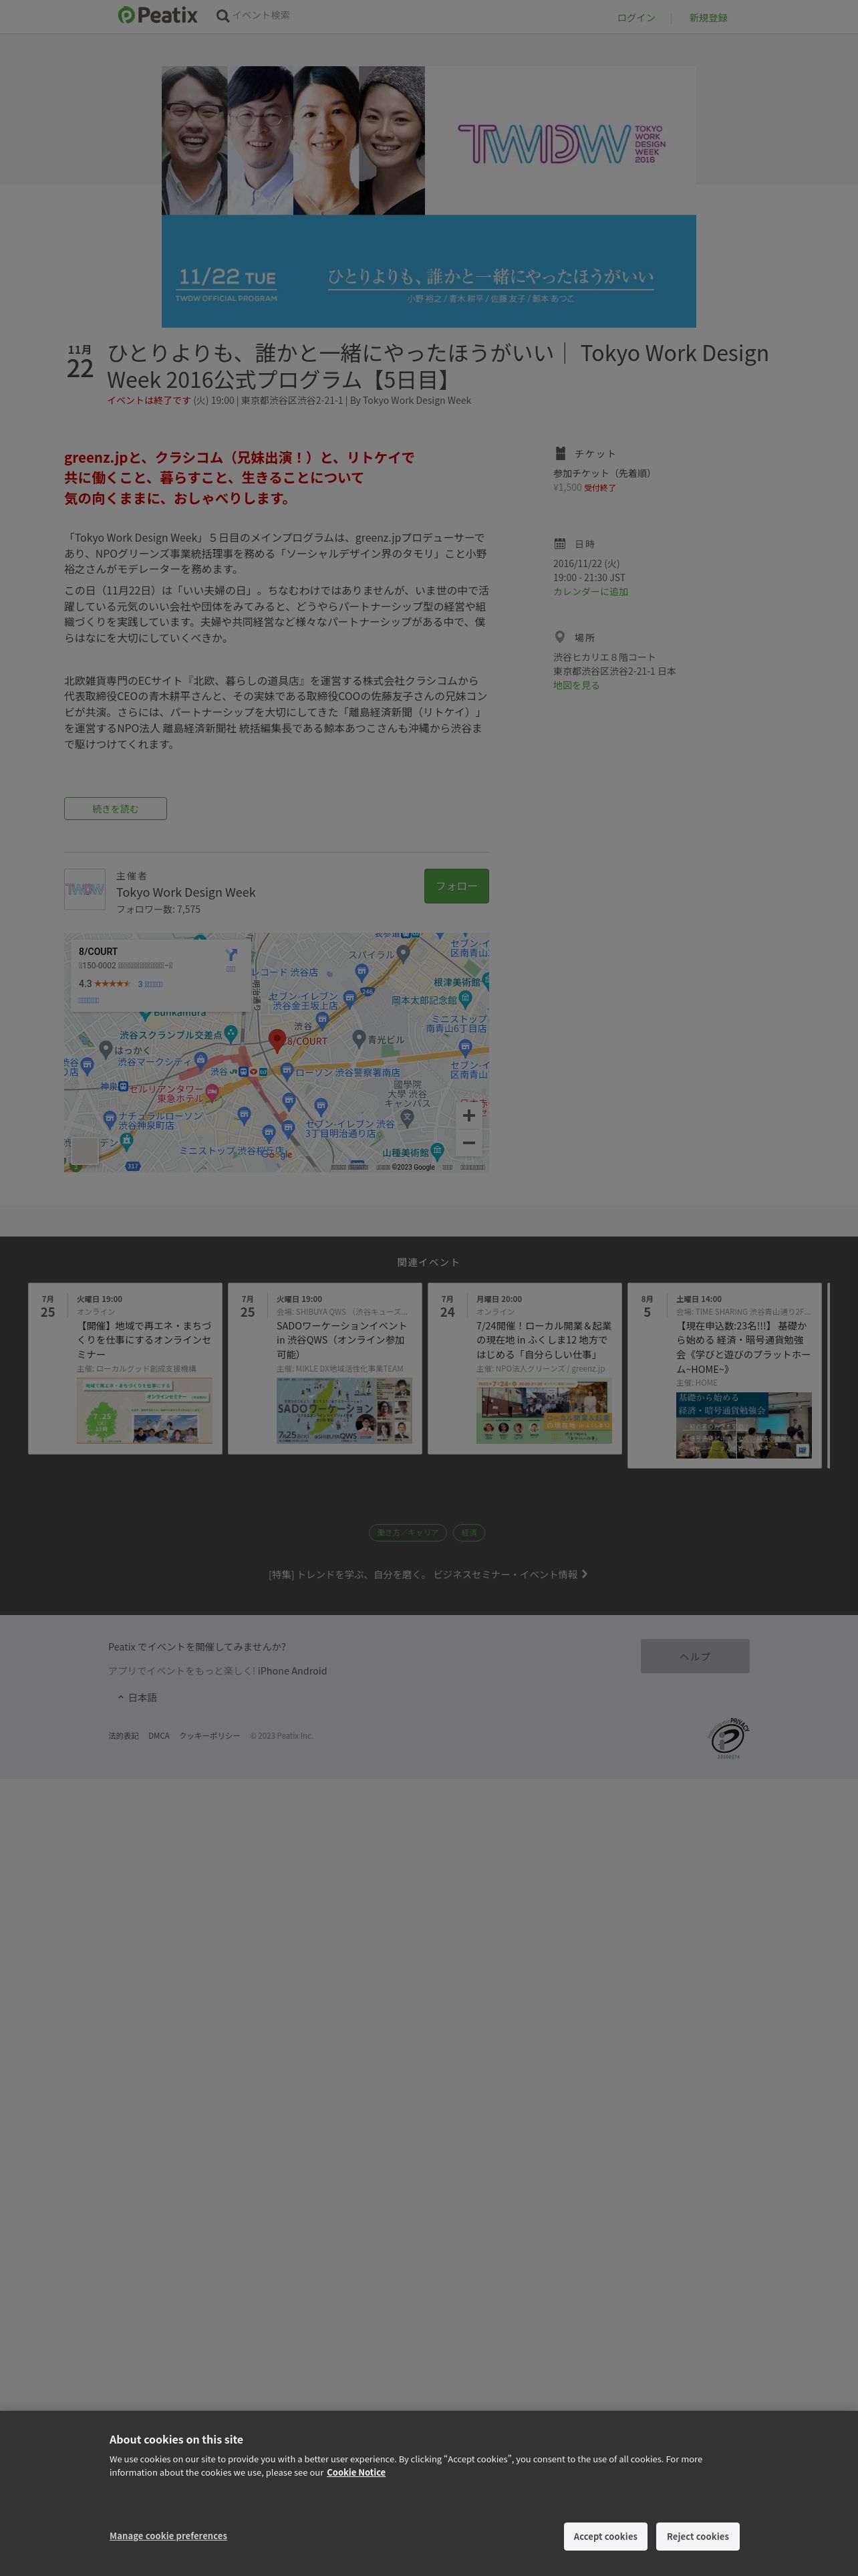Click the スパイラル map pin

[402, 953]
